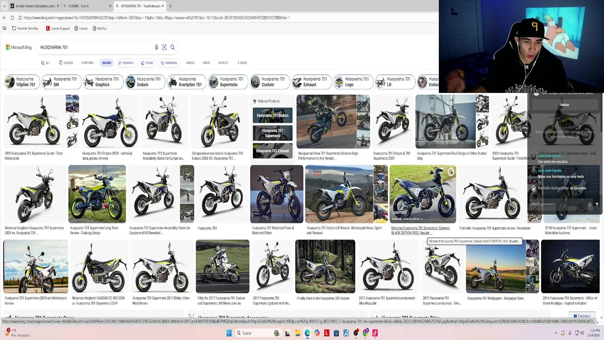Click the Inspiration pill button

[x=126, y=63]
